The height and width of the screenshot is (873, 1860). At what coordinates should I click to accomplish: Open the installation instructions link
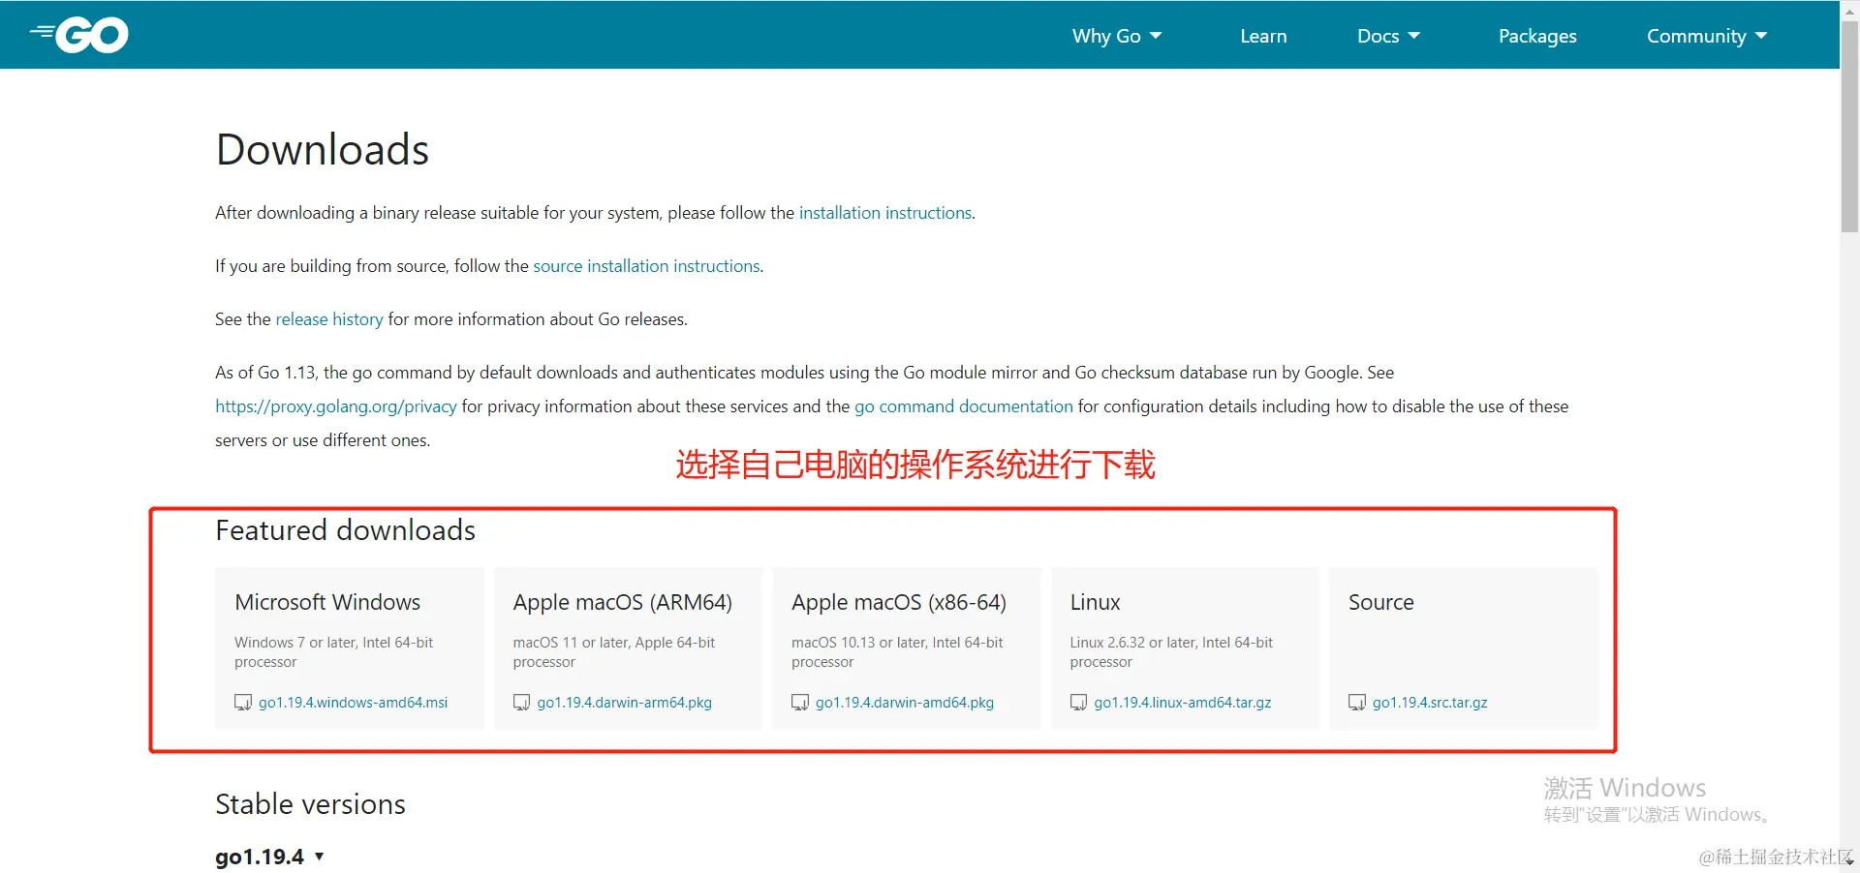pos(885,213)
